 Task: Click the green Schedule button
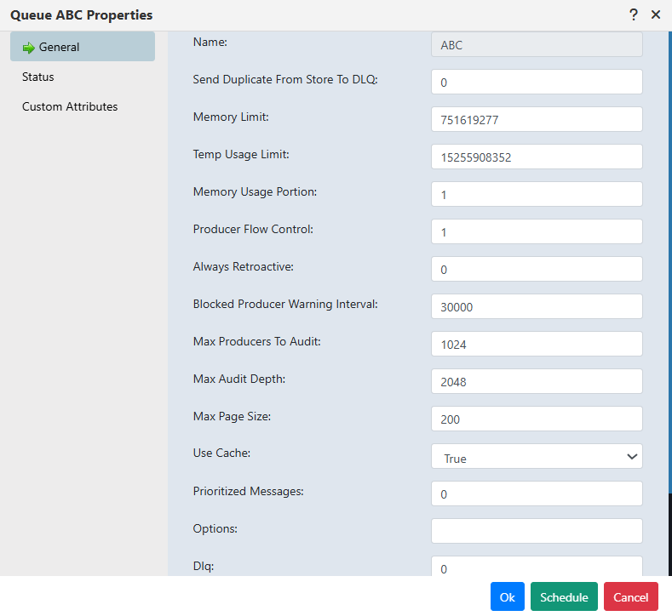(564, 596)
